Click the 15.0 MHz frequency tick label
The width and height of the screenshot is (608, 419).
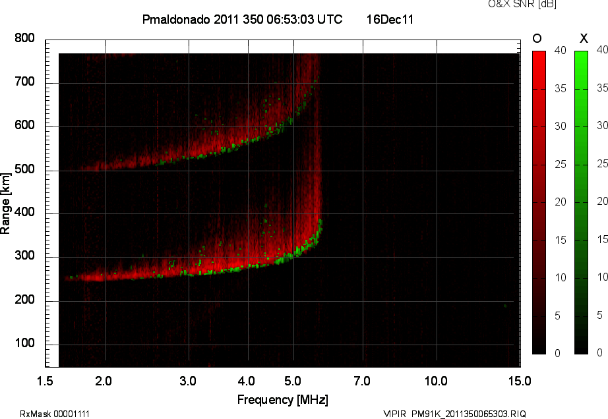click(x=520, y=381)
